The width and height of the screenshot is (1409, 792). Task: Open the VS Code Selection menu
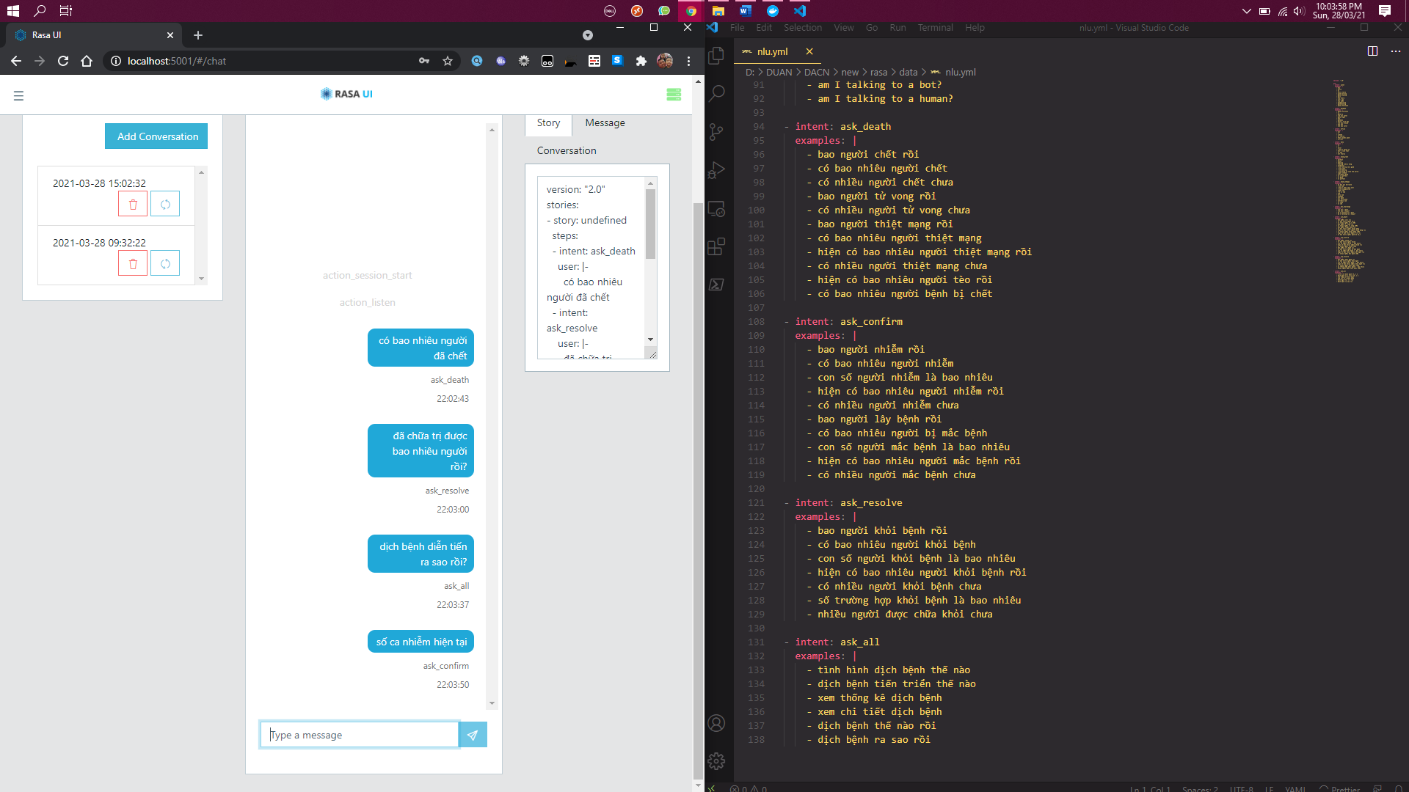click(x=803, y=28)
